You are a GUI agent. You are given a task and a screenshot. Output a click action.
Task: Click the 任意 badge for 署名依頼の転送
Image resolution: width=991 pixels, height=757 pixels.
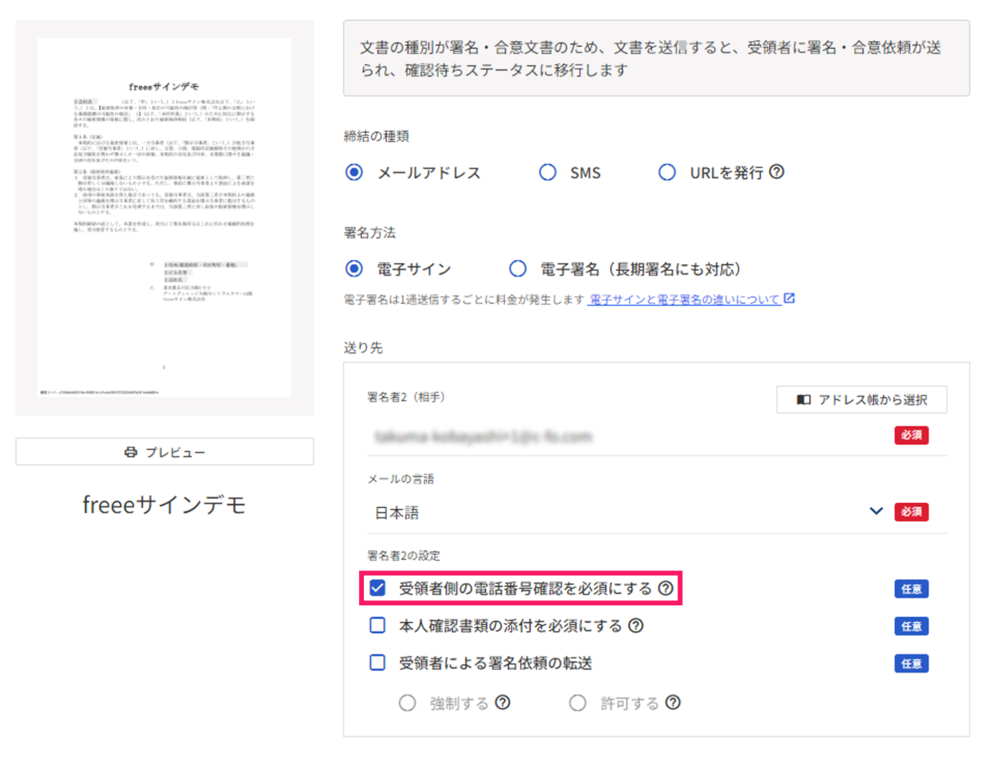point(911,663)
